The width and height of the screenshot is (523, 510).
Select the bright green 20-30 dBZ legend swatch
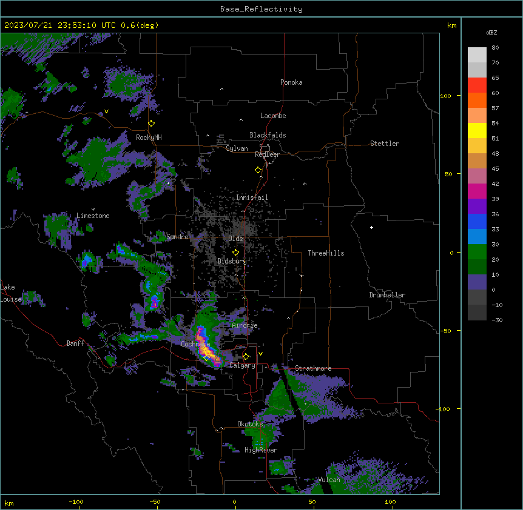click(x=477, y=252)
